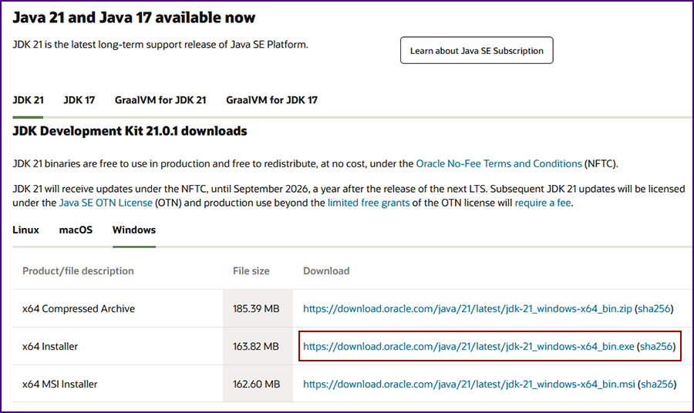Download the x64 Compressed Archive zip file
This screenshot has width=694, height=413.
pyautogui.click(x=467, y=309)
